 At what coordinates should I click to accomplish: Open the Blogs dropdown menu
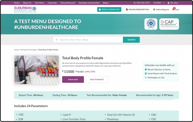106,3
